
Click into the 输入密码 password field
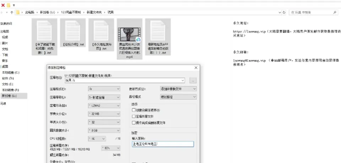(x=163, y=144)
